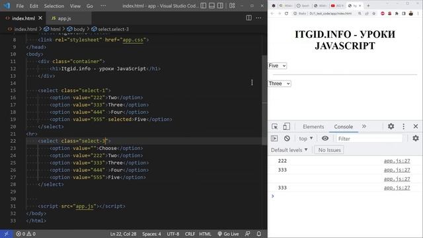
Task: Open Chrome three-dot menu
Action: (418, 13)
